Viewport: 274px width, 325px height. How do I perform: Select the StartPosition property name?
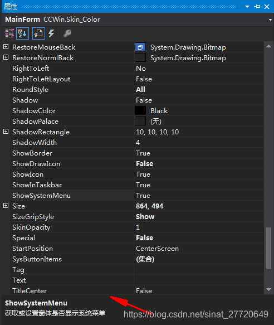(32, 249)
